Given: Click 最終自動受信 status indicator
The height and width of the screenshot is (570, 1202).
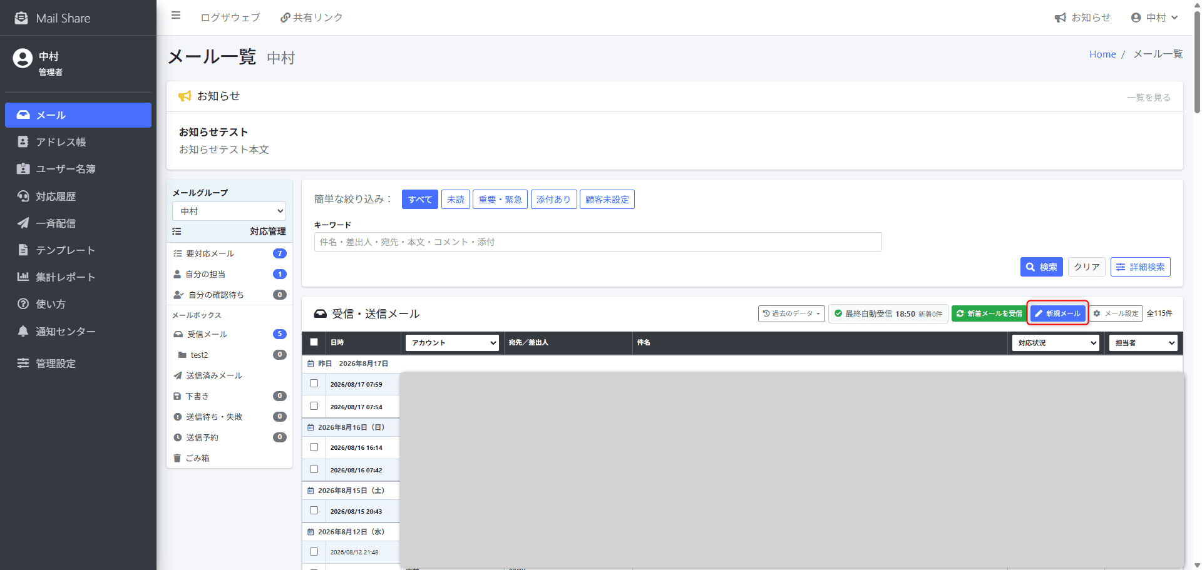Looking at the screenshot, I should coord(888,313).
